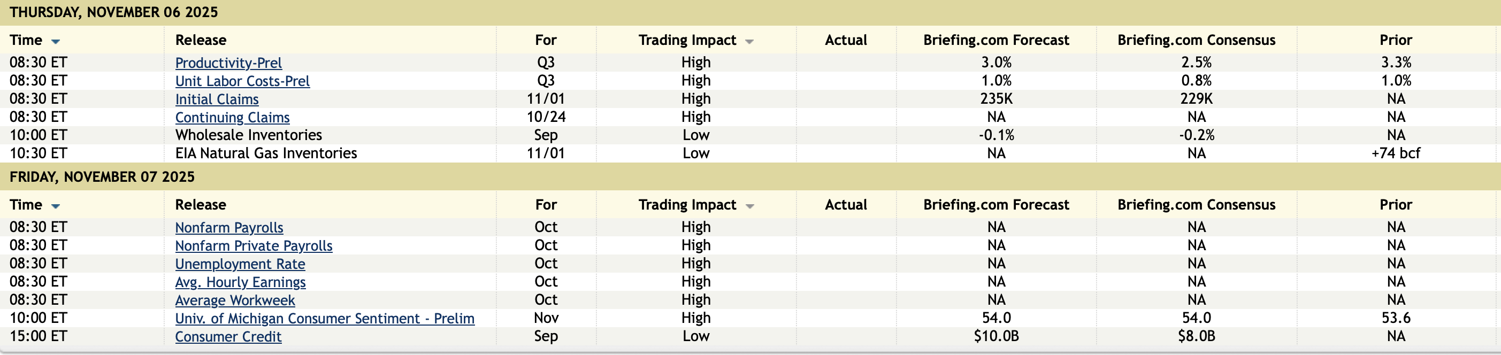
Task: Open the Unit Labor Costs-Prel link
Action: 242,81
